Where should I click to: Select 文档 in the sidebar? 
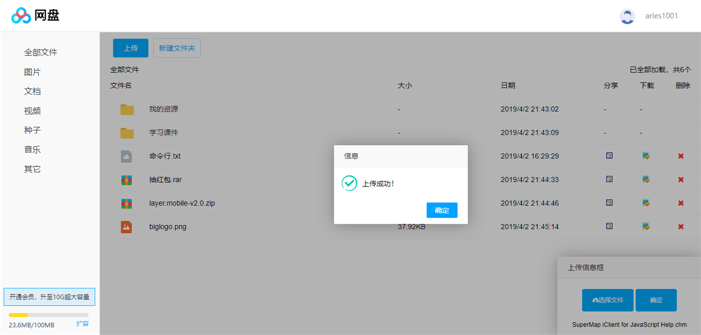[x=32, y=91]
